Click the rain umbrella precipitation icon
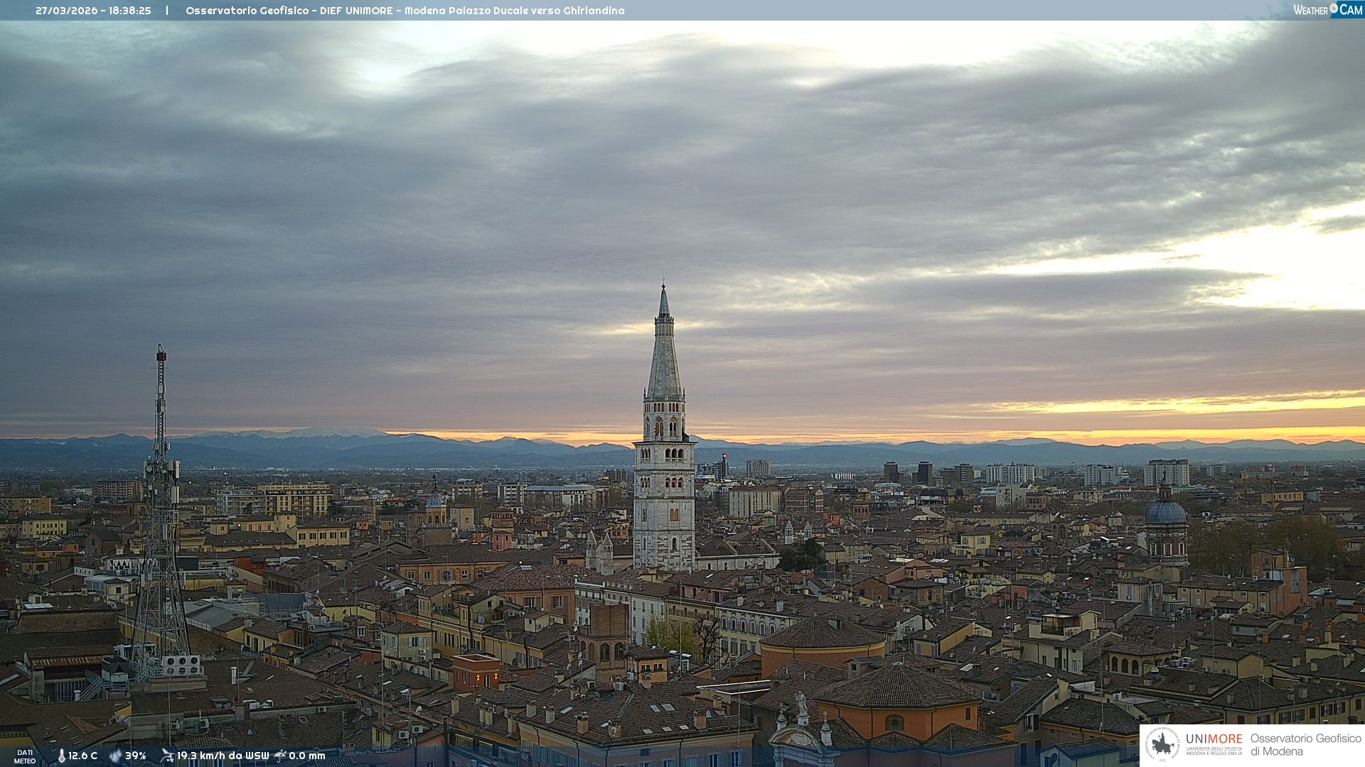 280,756
